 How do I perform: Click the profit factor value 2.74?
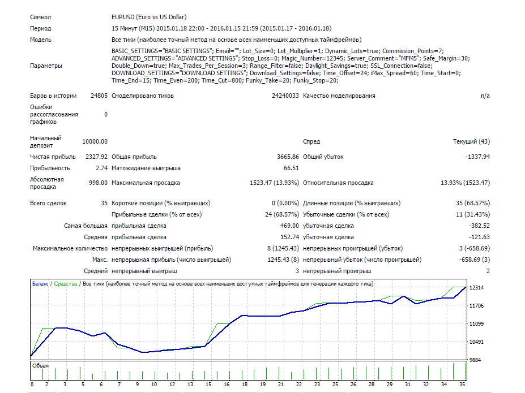(x=101, y=168)
